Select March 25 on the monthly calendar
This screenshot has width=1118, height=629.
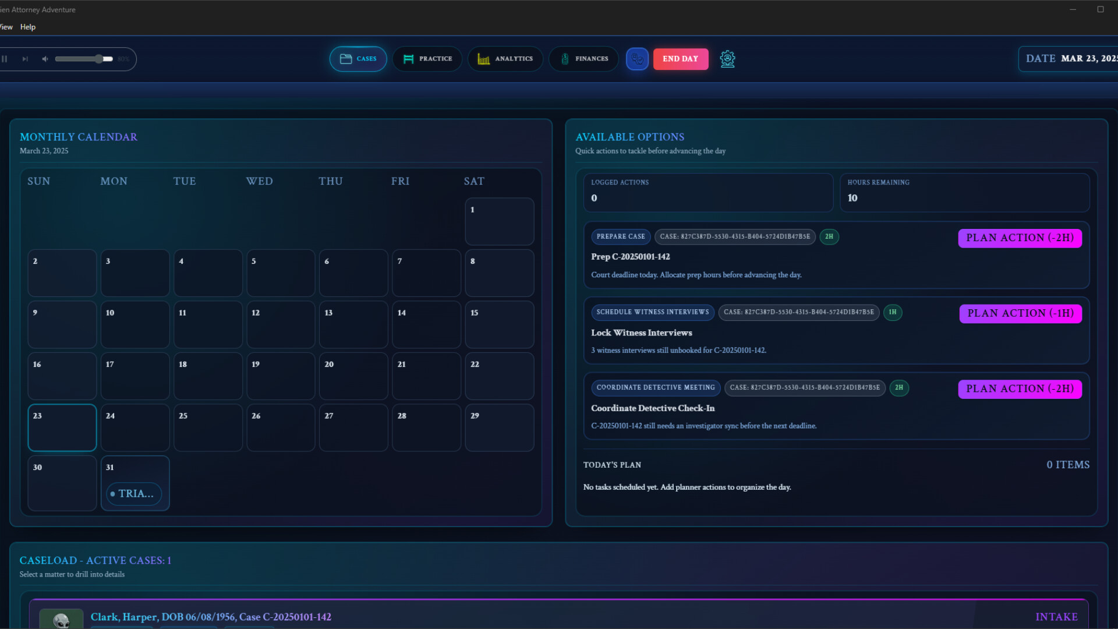[x=208, y=427]
